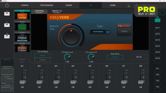Click the FX Assist Soften button
166x93 pixels.
click(x=124, y=32)
